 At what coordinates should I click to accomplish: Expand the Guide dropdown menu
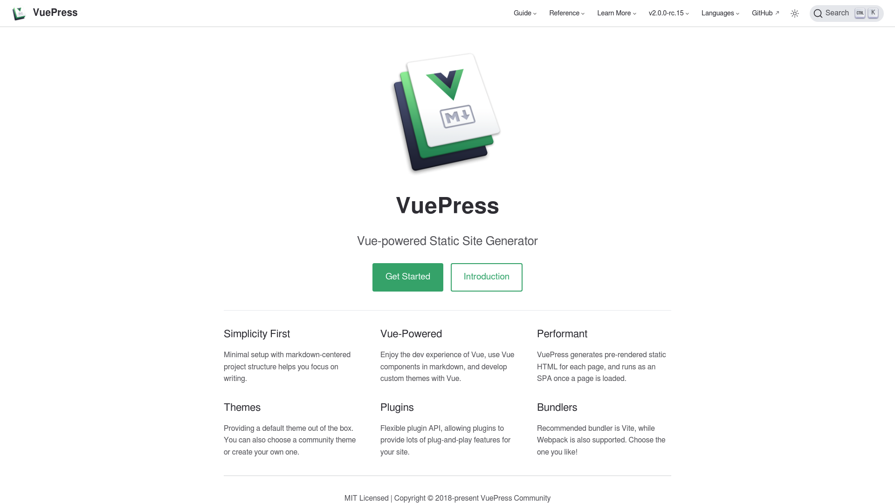(x=525, y=13)
